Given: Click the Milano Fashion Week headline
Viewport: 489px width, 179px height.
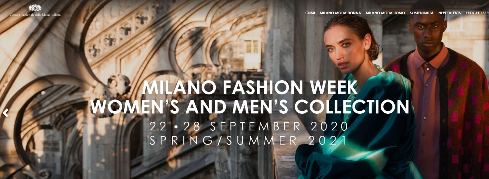Looking at the screenshot, I should point(250,88).
